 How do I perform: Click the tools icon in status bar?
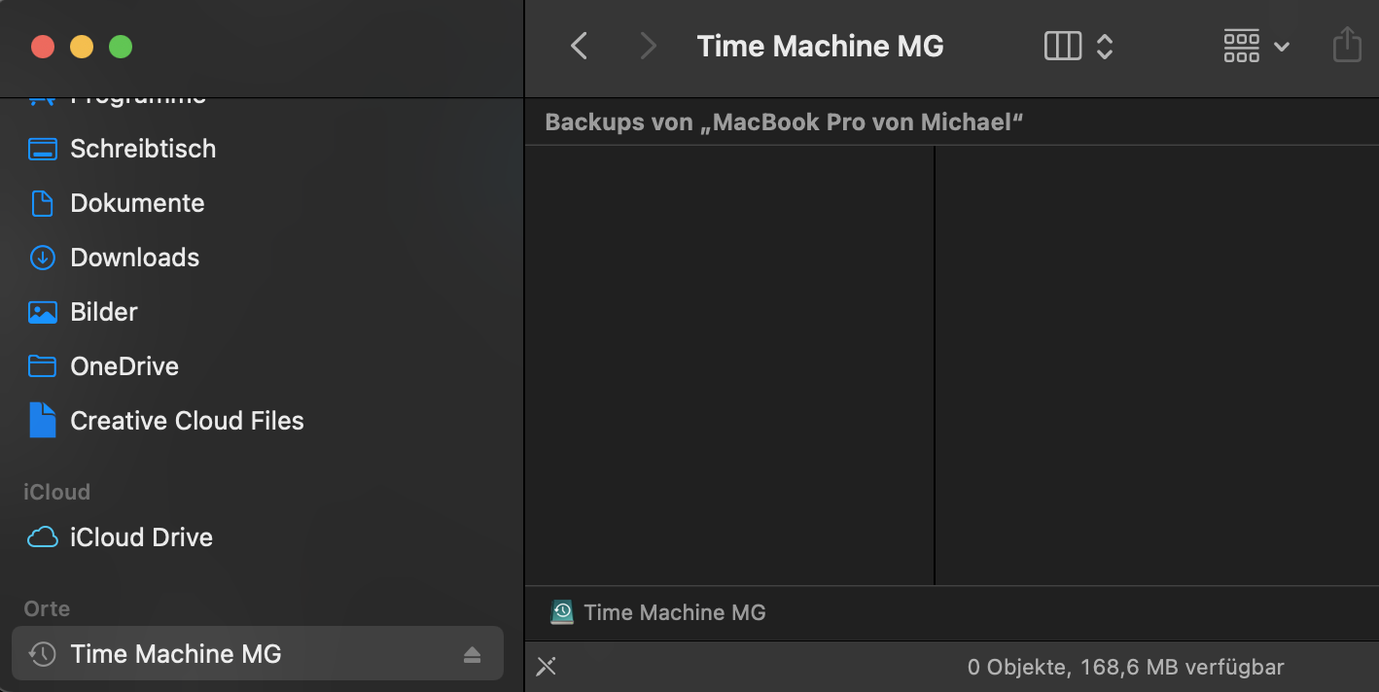547,667
